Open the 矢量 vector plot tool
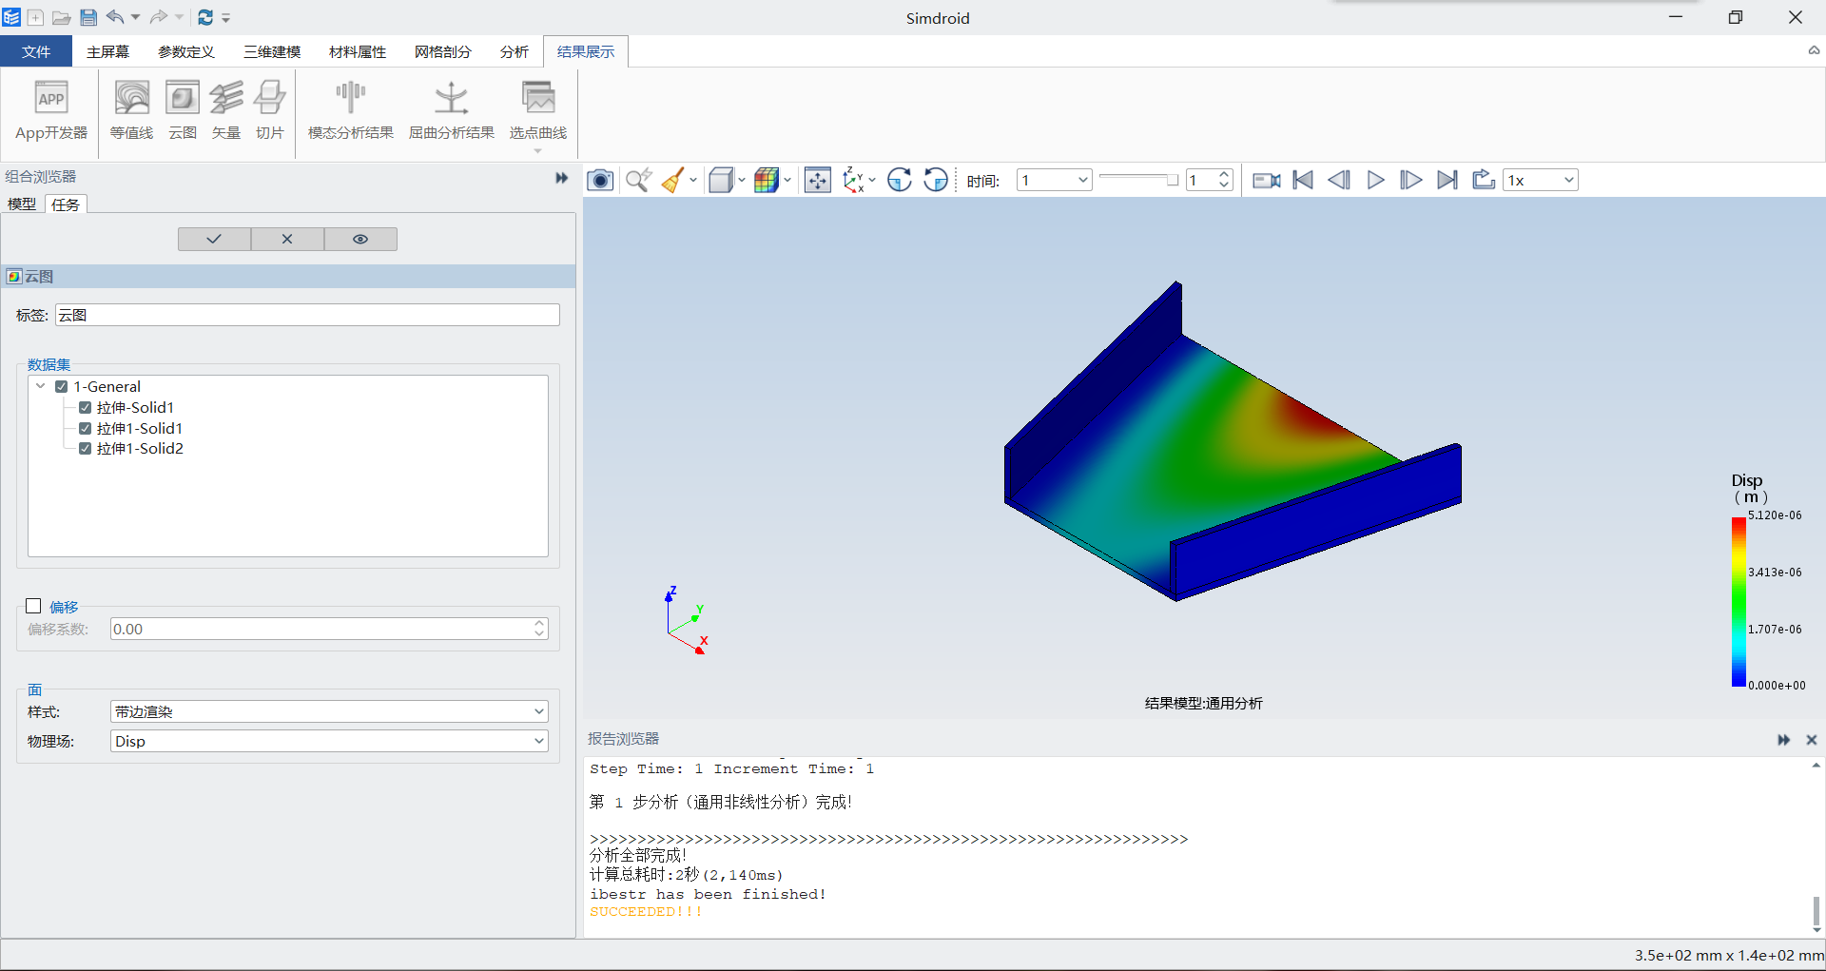Image resolution: width=1826 pixels, height=971 pixels. (225, 99)
